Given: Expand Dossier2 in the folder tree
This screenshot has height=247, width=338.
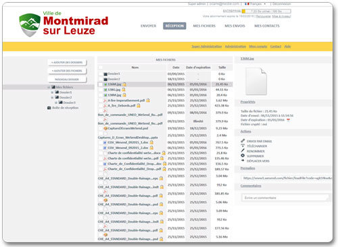Looking at the screenshot, I should [52, 98].
